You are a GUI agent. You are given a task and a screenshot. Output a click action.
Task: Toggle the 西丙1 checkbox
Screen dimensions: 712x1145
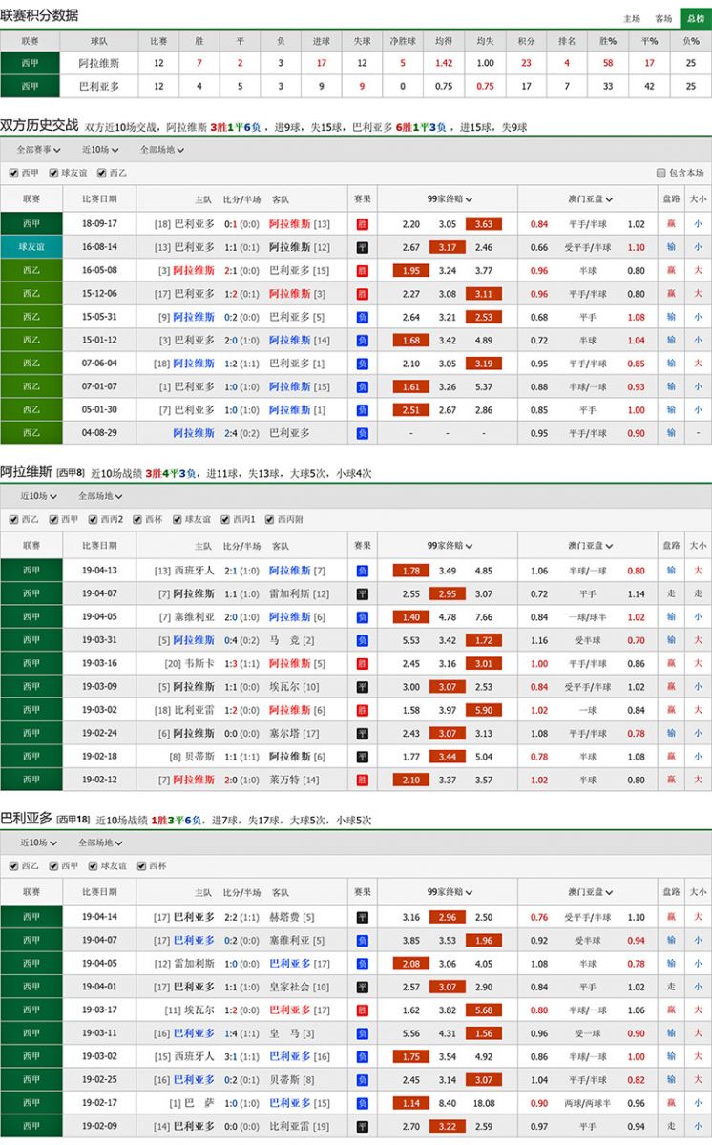(x=226, y=519)
